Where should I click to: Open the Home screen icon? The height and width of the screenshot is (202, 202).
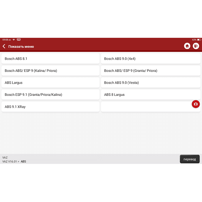point(187,46)
